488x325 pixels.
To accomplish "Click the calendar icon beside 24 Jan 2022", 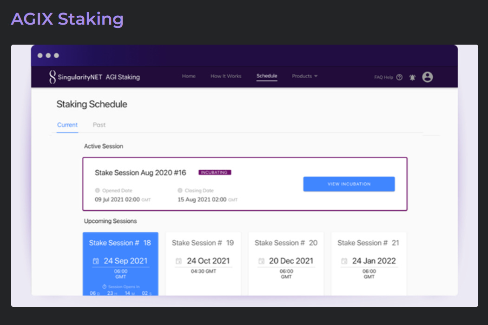I will pos(344,261).
